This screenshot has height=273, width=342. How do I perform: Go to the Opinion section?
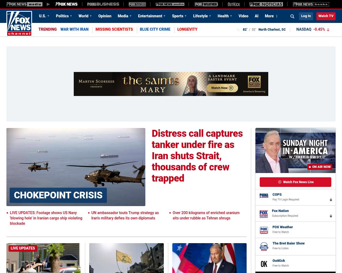tap(105, 16)
